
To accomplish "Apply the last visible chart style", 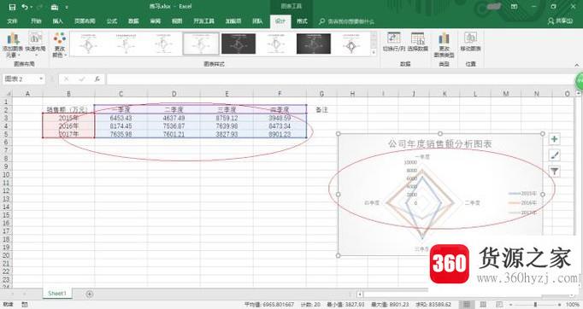I will (x=351, y=44).
